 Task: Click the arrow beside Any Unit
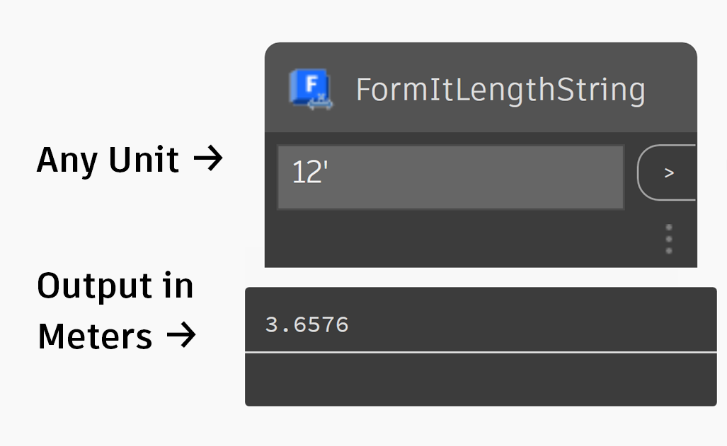point(208,159)
